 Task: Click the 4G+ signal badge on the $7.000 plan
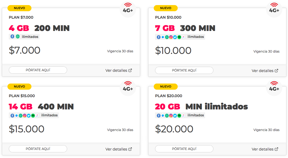tap(128, 9)
